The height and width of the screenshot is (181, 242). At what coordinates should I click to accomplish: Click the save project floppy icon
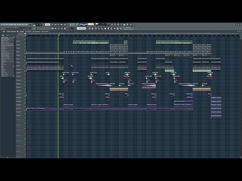(124, 25)
